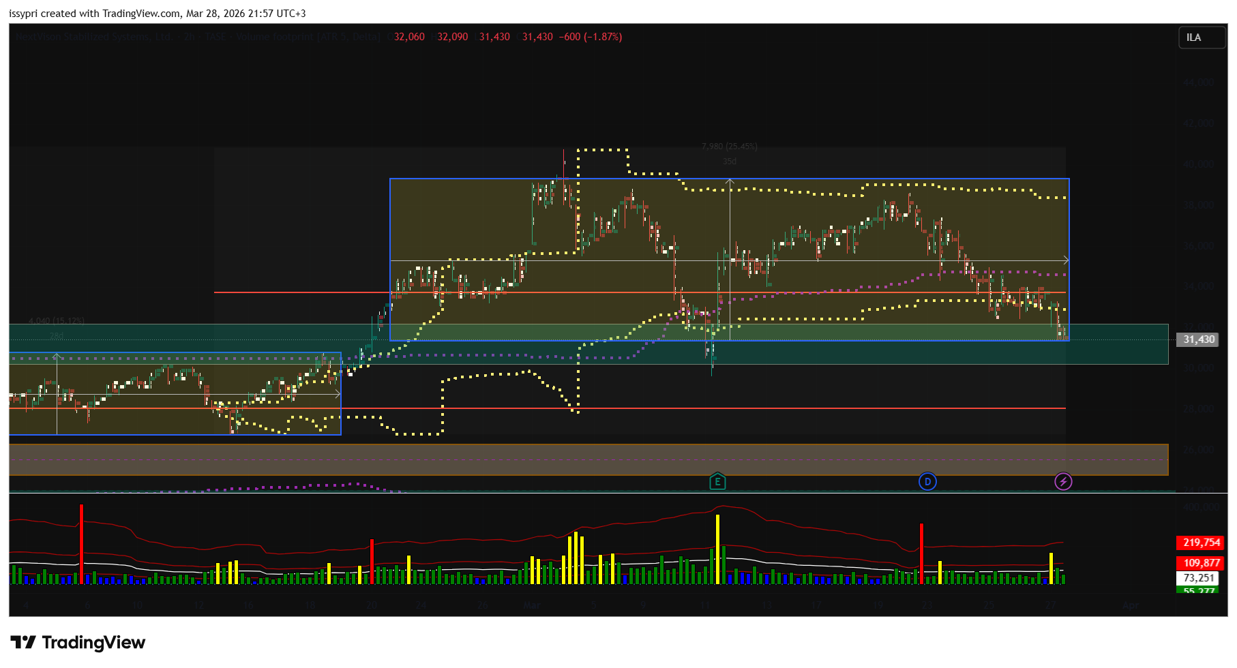Click the 109,877 volume axis label
The image size is (1237, 668).
click(x=1201, y=563)
